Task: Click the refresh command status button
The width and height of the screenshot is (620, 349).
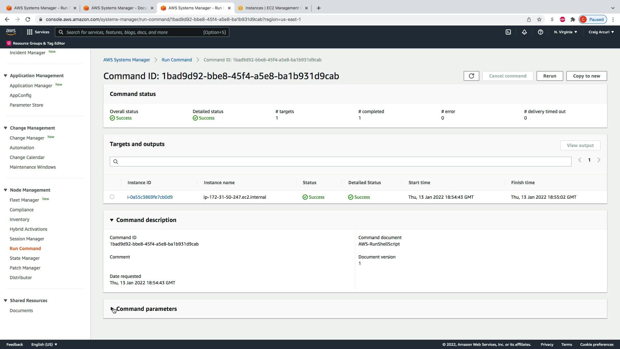Action: pos(471,76)
